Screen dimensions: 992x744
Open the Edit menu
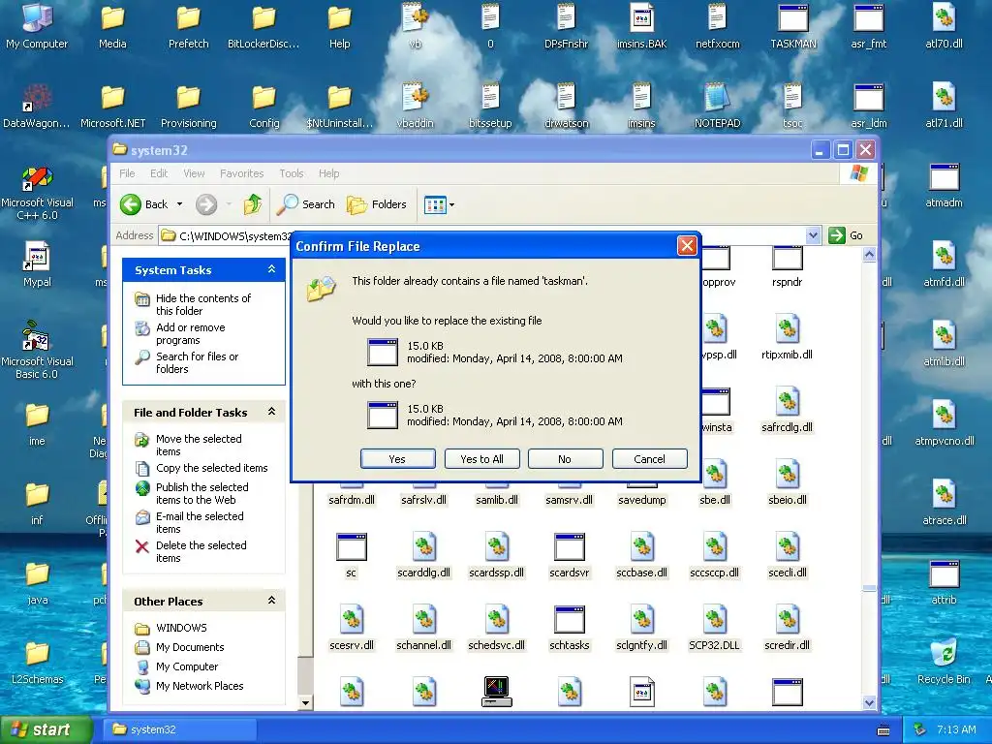click(159, 173)
